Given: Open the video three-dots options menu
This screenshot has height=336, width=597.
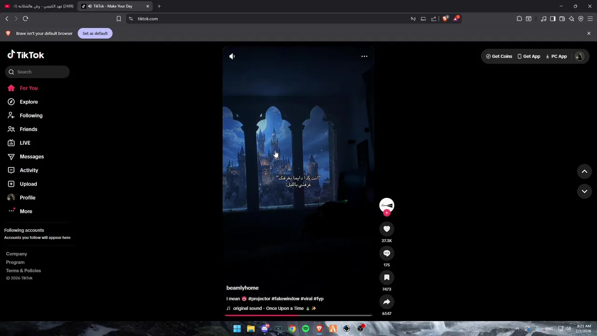Looking at the screenshot, I should 364,56.
